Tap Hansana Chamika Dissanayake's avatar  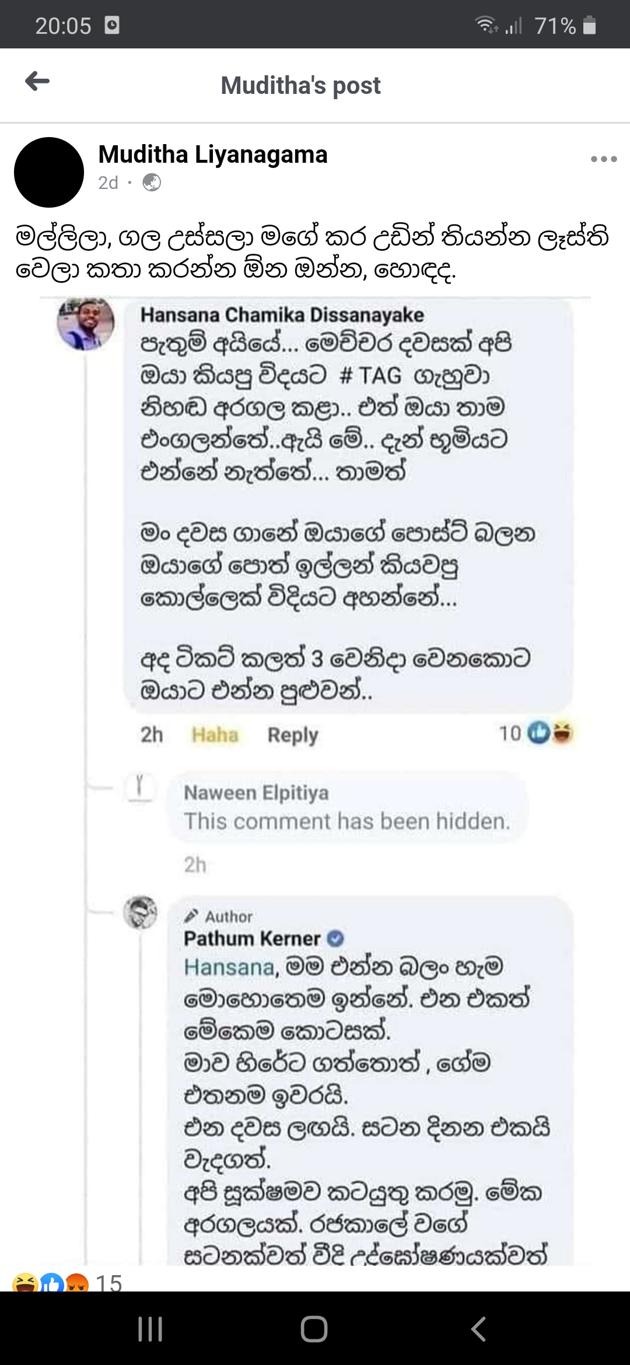coord(85,323)
